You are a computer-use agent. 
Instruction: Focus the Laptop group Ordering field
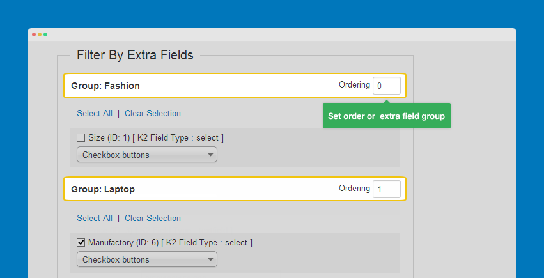click(387, 189)
